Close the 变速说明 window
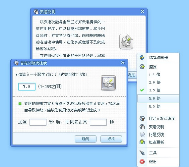 pyautogui.click(x=142, y=12)
